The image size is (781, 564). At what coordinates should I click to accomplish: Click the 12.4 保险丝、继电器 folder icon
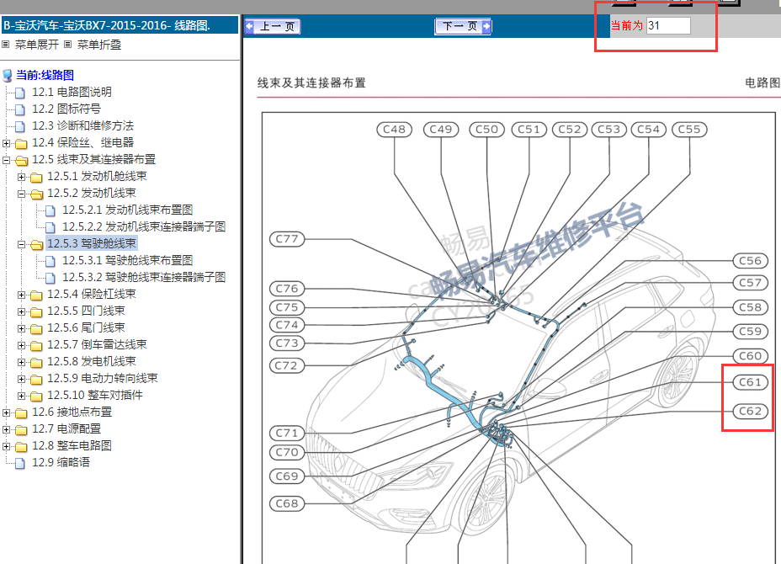21,143
